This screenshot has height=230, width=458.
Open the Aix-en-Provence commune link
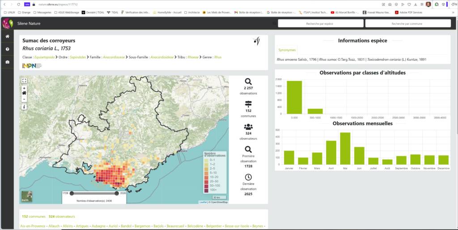(33, 226)
